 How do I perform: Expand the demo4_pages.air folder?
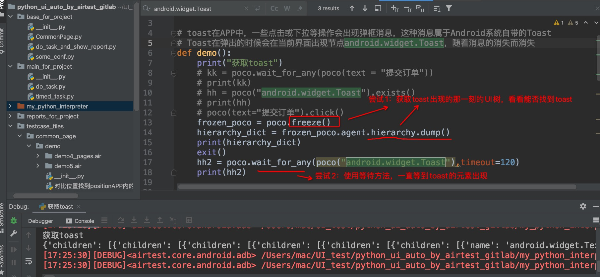click(x=38, y=156)
